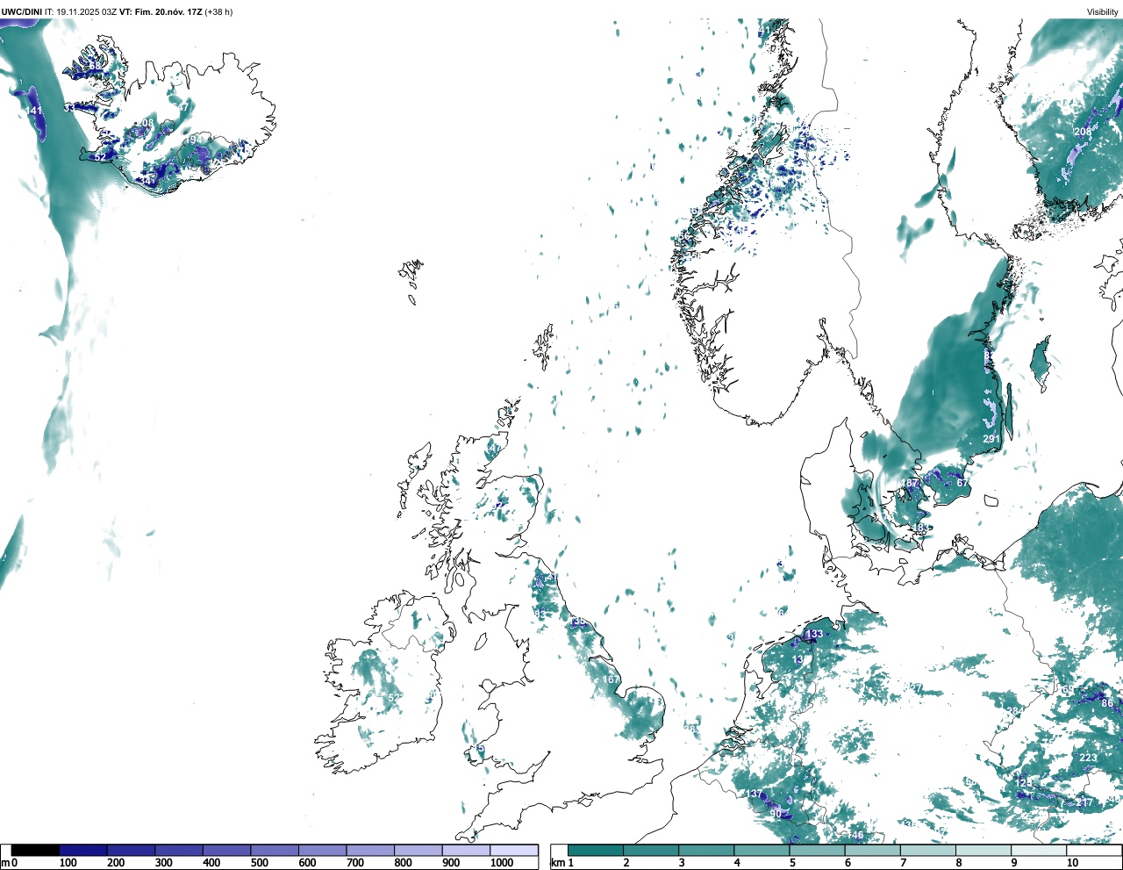
Task: Click the '10' km tick label
Action: pos(1072,863)
